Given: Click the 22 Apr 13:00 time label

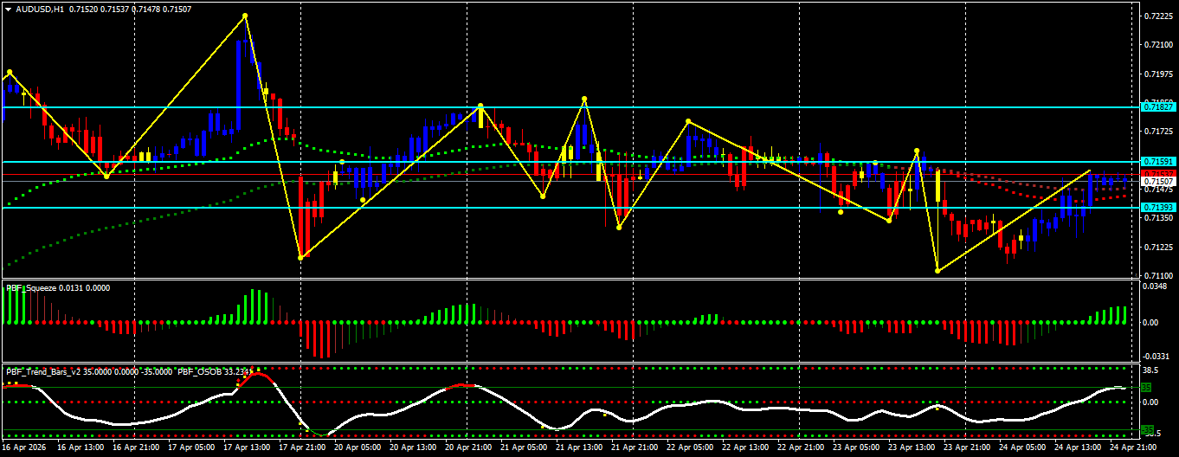Looking at the screenshot, I should pyautogui.click(x=744, y=448).
